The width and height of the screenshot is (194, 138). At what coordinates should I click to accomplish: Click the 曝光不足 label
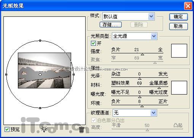120,92
